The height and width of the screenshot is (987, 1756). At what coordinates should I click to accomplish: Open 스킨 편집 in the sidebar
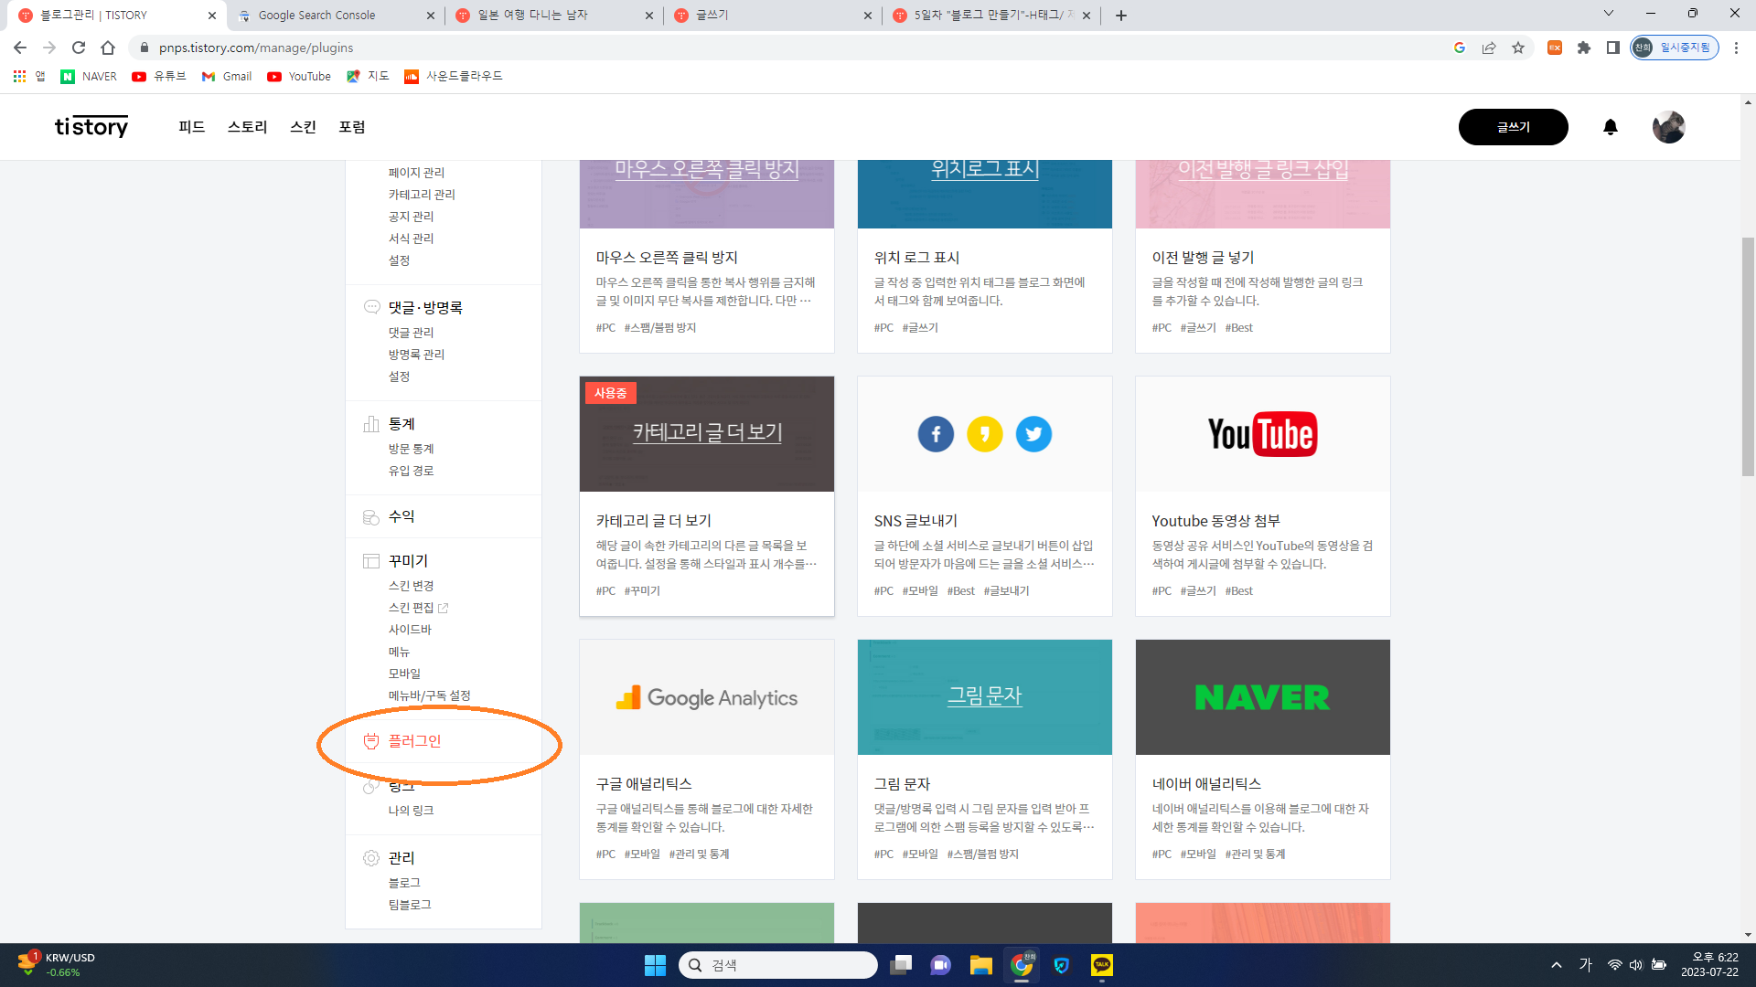pos(412,608)
